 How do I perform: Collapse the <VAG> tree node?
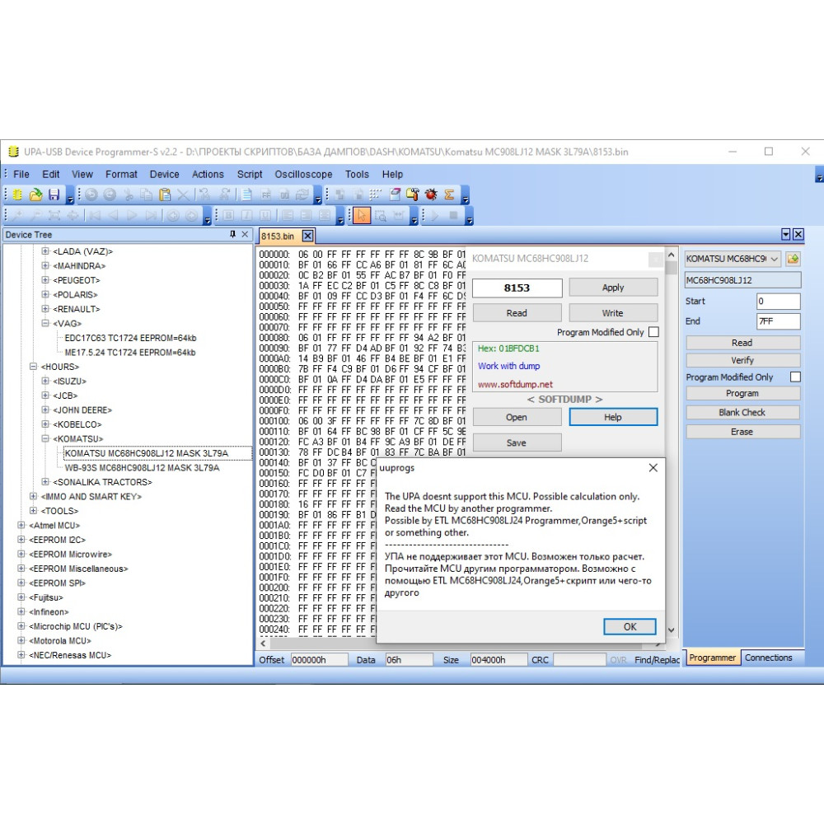pos(45,323)
